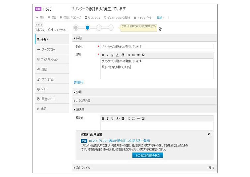Open suggested article 10929 link
The height and width of the screenshot is (177, 250).
pyautogui.click(x=119, y=141)
